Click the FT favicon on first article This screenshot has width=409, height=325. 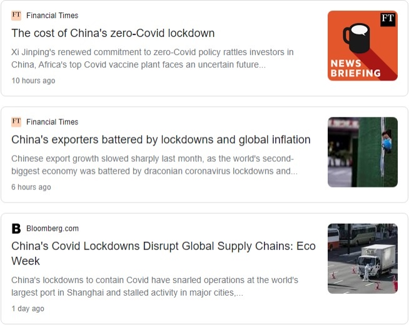pyautogui.click(x=16, y=16)
